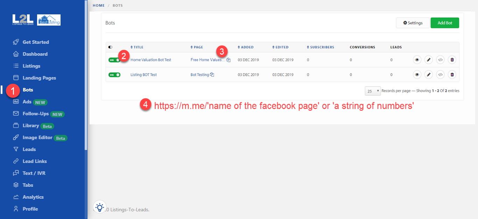The image size is (478, 219).
Task: Preview Listing BOT Test with eye icon
Action: 417,75
